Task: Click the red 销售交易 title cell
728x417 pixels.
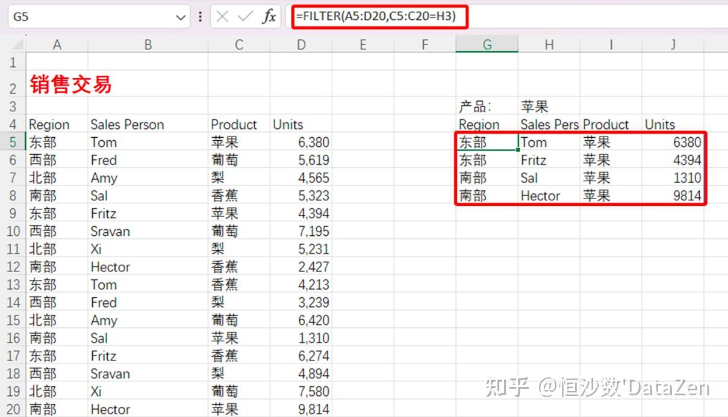Action: pyautogui.click(x=70, y=85)
